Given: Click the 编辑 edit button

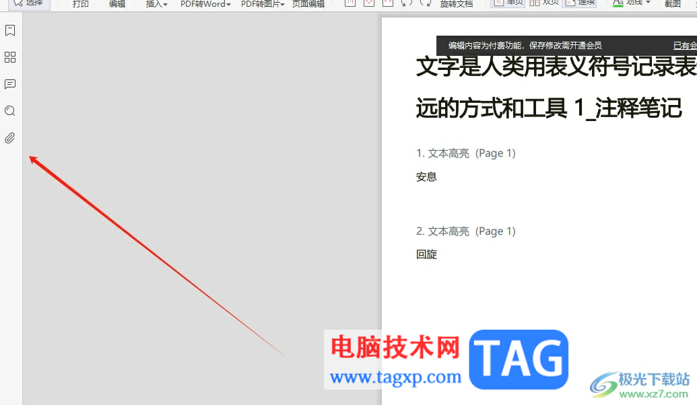Looking at the screenshot, I should 117,3.
